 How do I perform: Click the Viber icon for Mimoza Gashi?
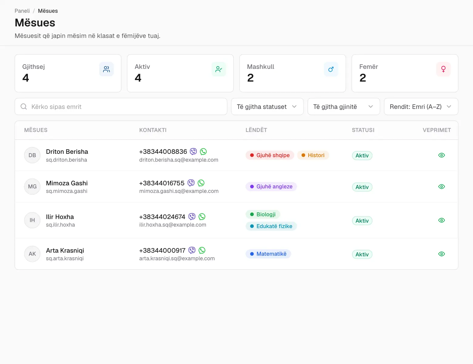(x=191, y=183)
